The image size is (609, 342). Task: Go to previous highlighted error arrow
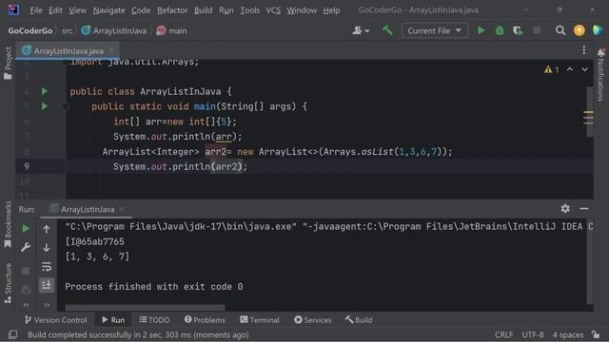pyautogui.click(x=570, y=69)
